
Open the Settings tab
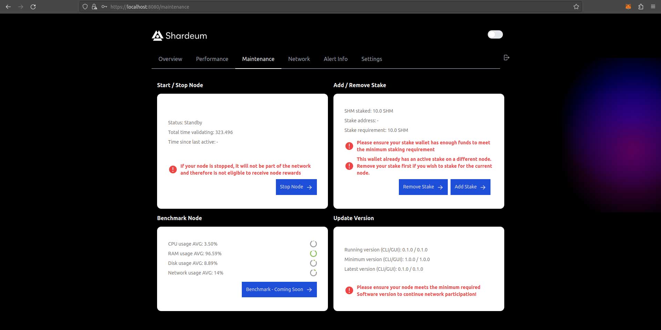coord(372,59)
